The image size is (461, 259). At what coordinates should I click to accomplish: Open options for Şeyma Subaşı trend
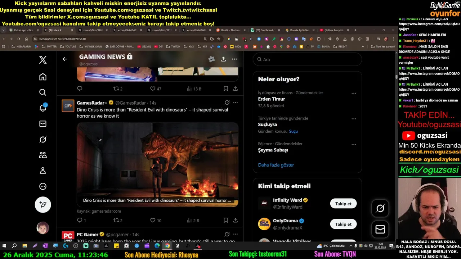[x=354, y=144]
